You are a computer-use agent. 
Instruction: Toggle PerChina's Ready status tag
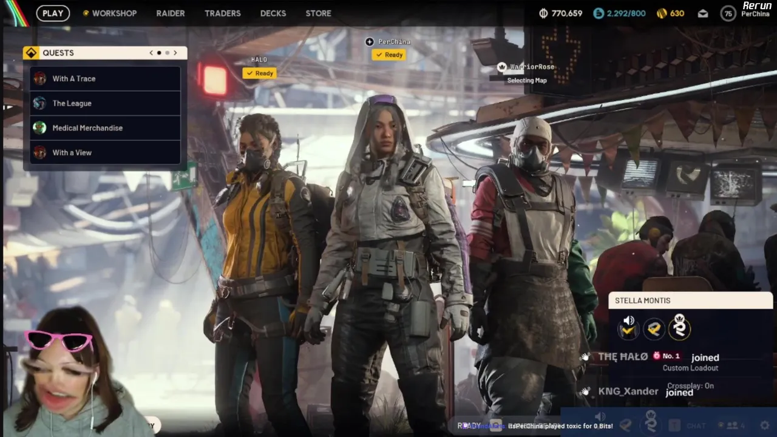389,55
